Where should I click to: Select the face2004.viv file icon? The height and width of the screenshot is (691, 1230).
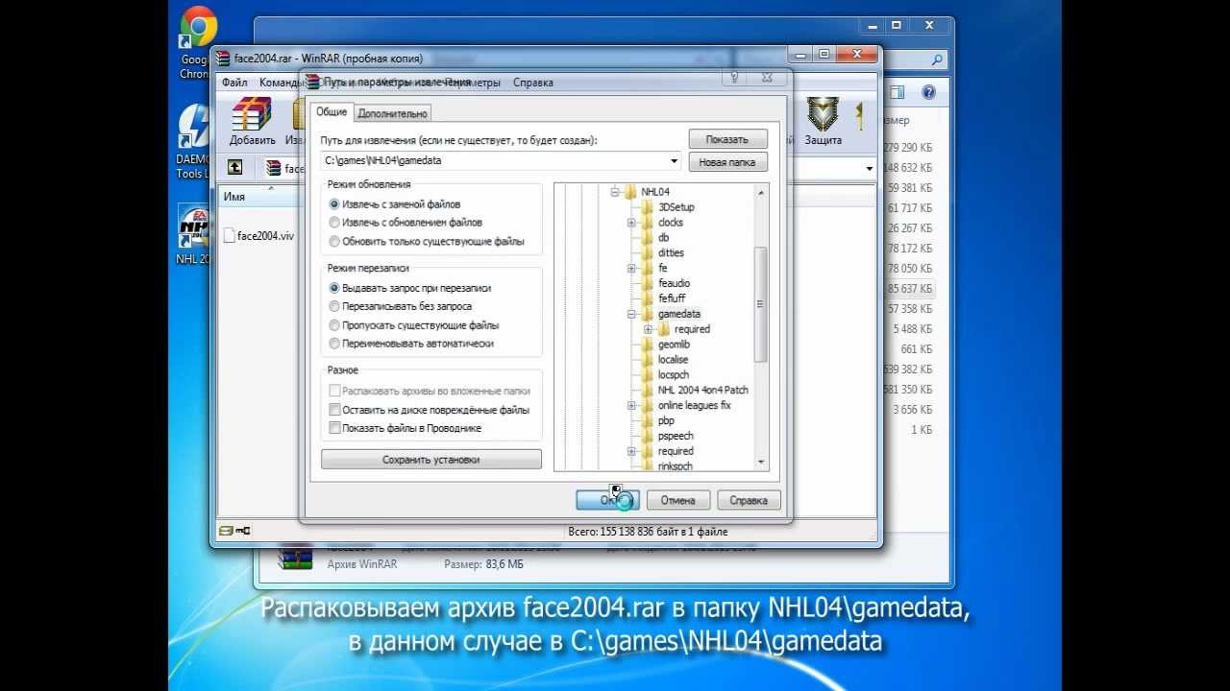point(229,235)
